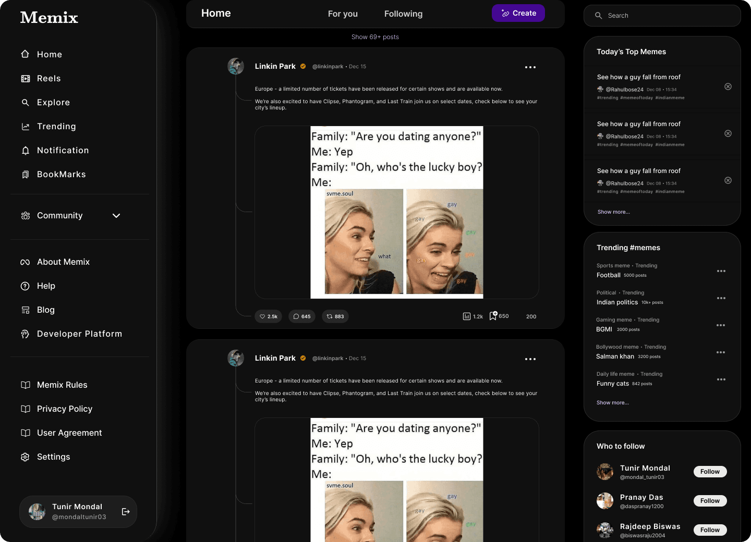Follow Tunir Mondal

coord(710,472)
